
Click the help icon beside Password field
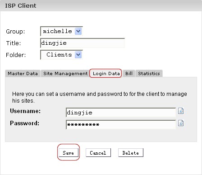181,123
